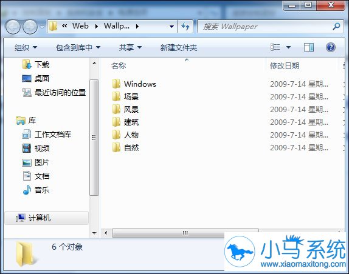Click the 下载 folder icon
This screenshot has height=274, width=349.
click(x=27, y=64)
